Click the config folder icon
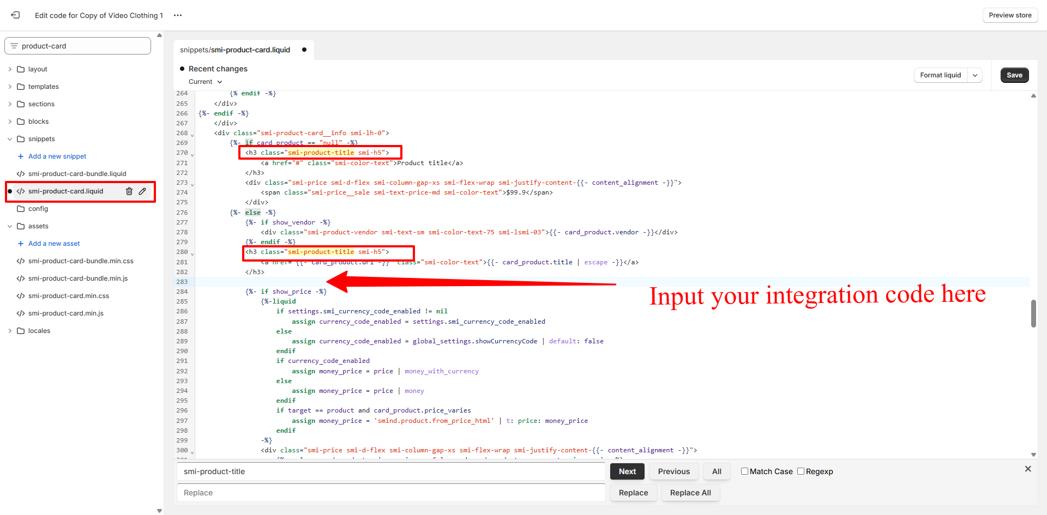Image resolution: width=1047 pixels, height=515 pixels. [21, 209]
